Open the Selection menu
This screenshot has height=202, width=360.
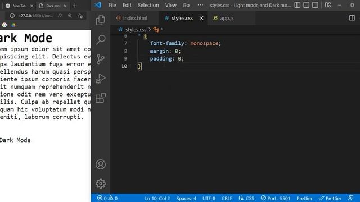coord(148,5)
